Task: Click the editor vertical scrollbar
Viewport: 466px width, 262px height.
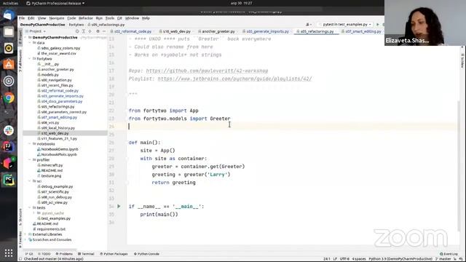Action: (x=459, y=167)
